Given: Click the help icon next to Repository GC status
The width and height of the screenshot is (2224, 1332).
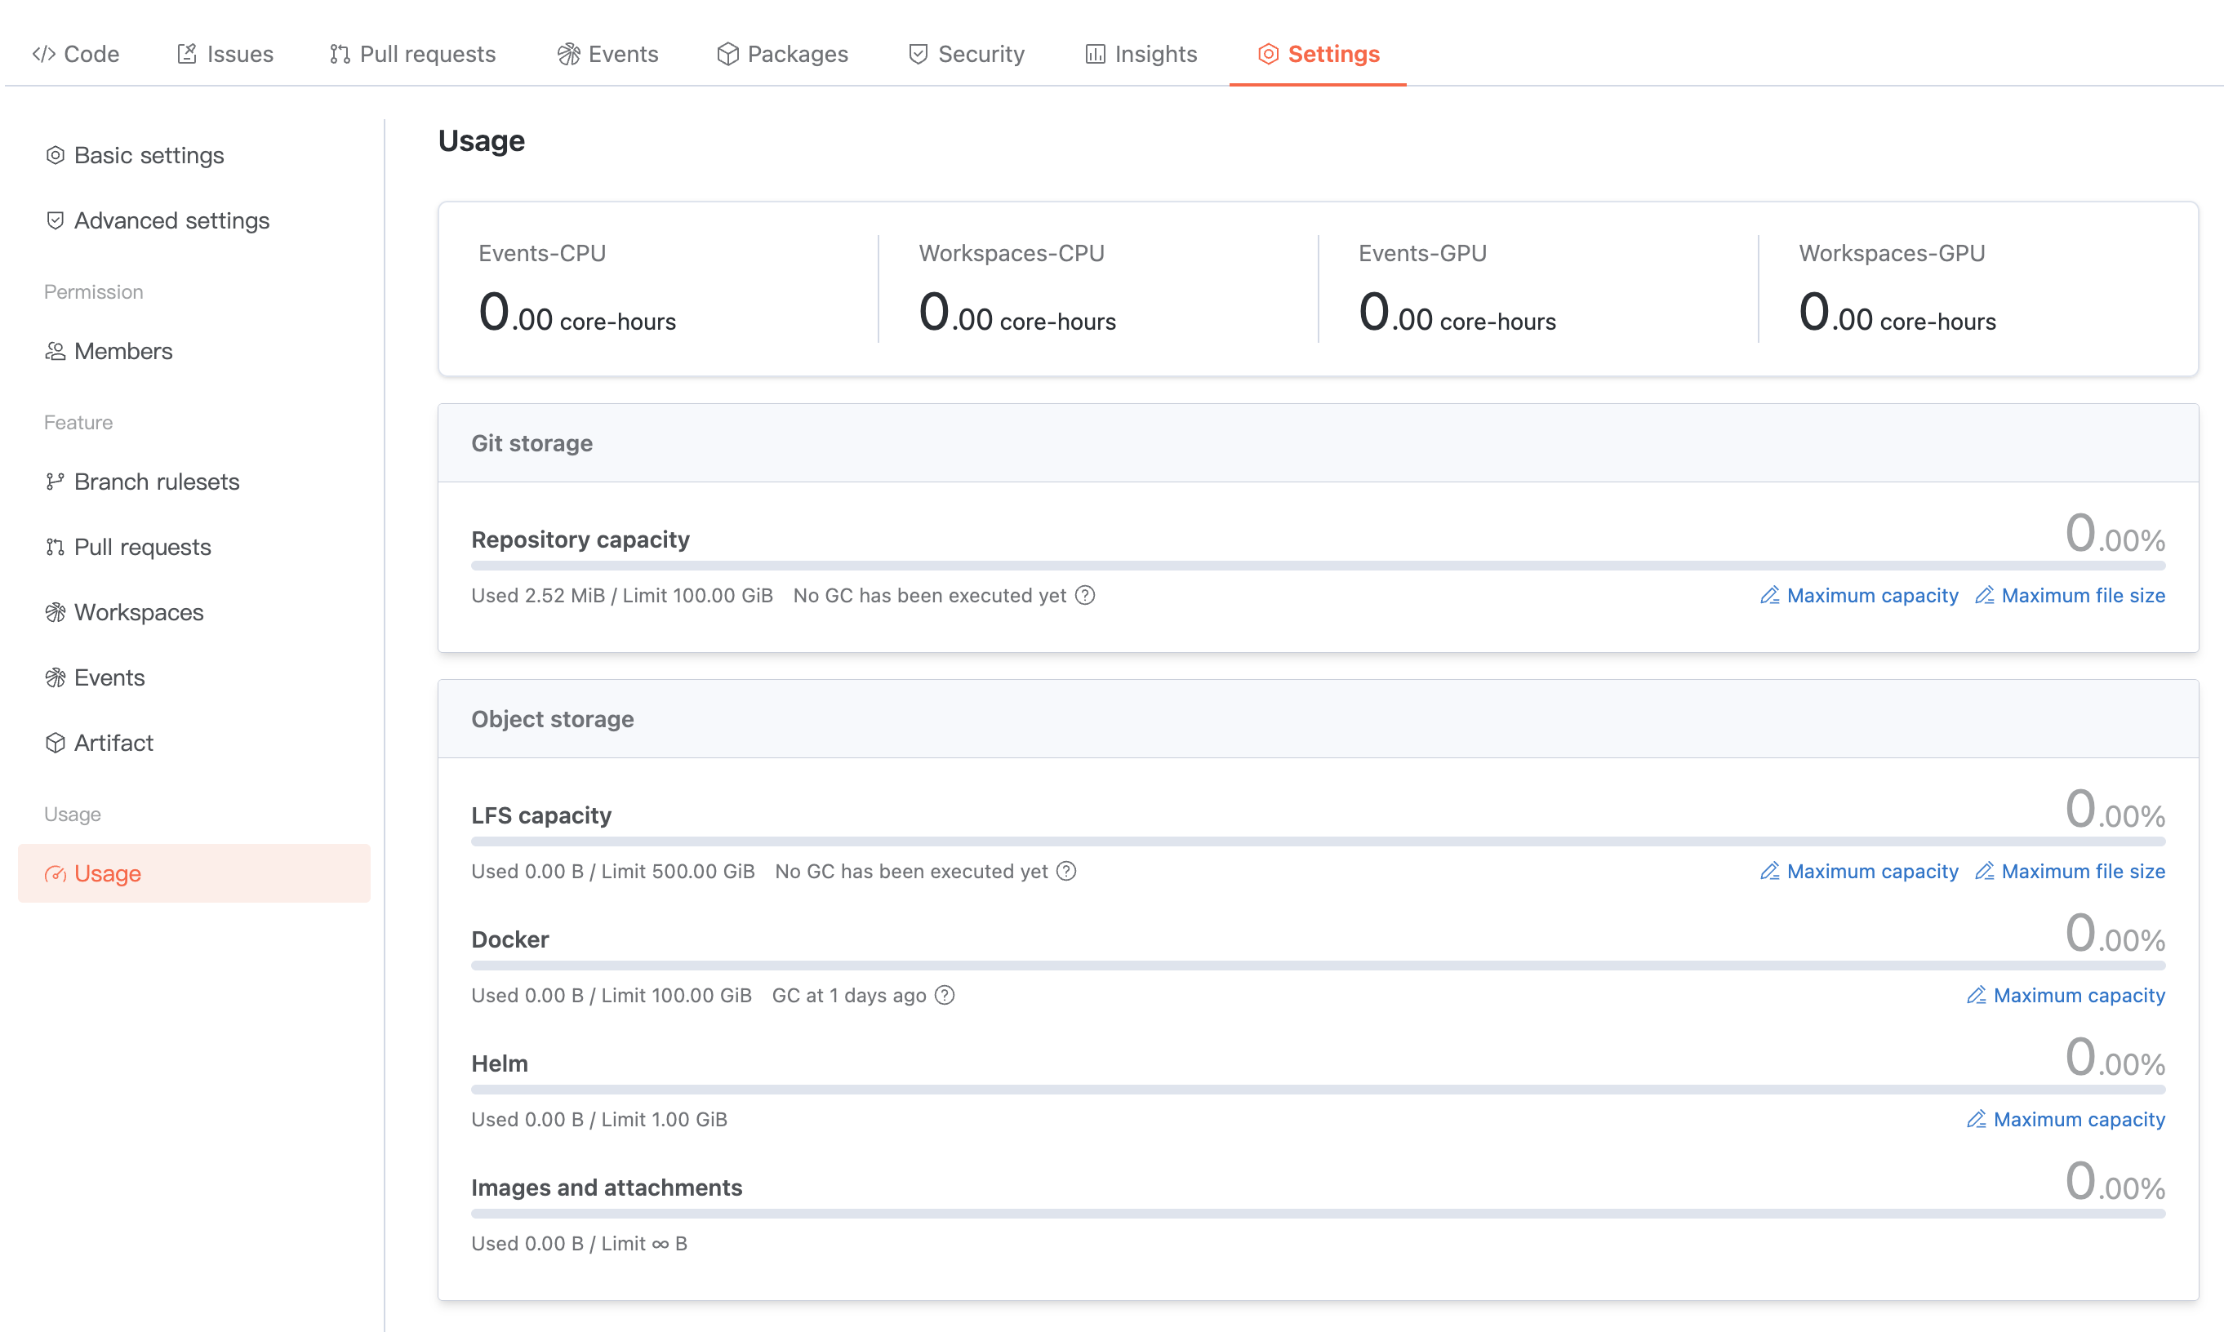Looking at the screenshot, I should click(x=1084, y=595).
